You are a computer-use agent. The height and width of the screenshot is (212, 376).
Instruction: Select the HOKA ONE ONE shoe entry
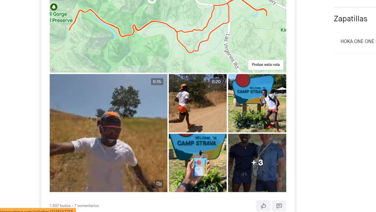358,41
